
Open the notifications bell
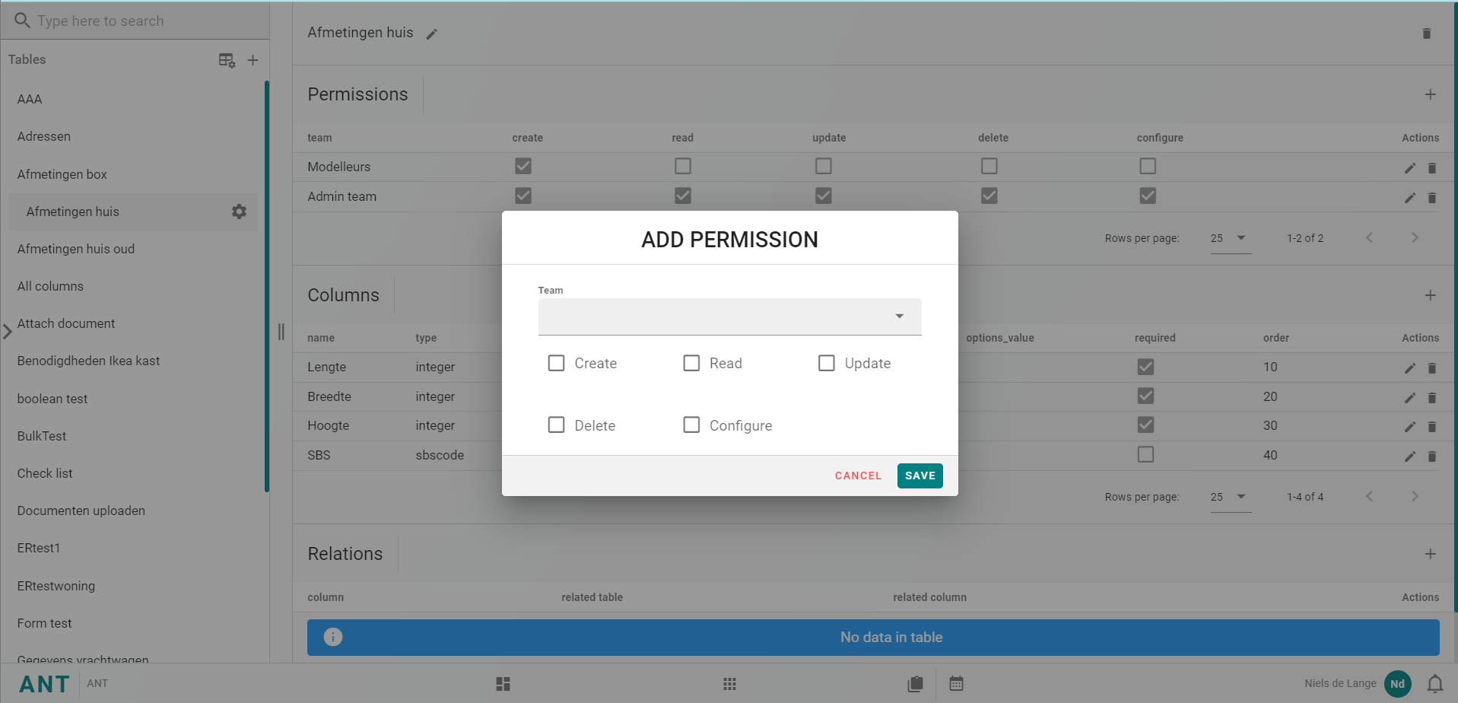pyautogui.click(x=1434, y=684)
